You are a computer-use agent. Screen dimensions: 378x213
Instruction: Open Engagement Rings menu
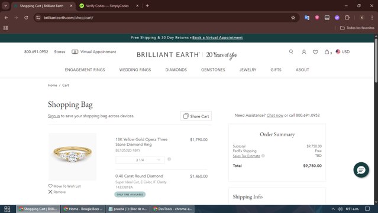(85, 70)
